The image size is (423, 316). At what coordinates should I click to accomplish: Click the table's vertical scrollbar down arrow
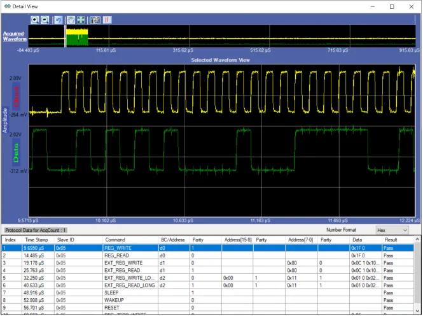(x=417, y=311)
